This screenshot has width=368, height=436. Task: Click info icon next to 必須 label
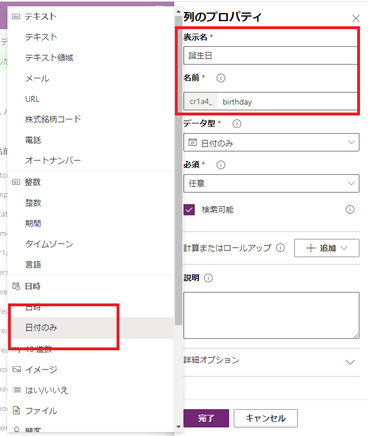(x=221, y=165)
